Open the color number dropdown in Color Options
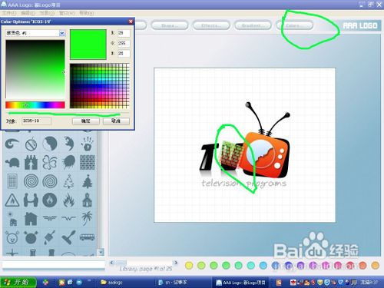 tap(62, 33)
